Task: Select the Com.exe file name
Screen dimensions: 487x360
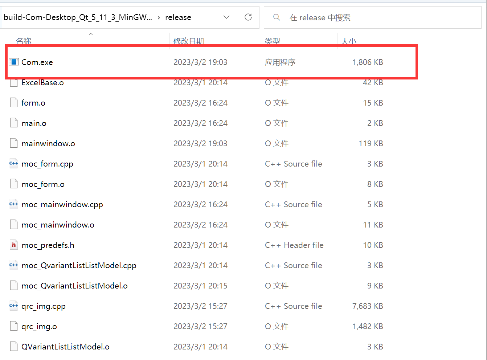Action: pos(37,62)
